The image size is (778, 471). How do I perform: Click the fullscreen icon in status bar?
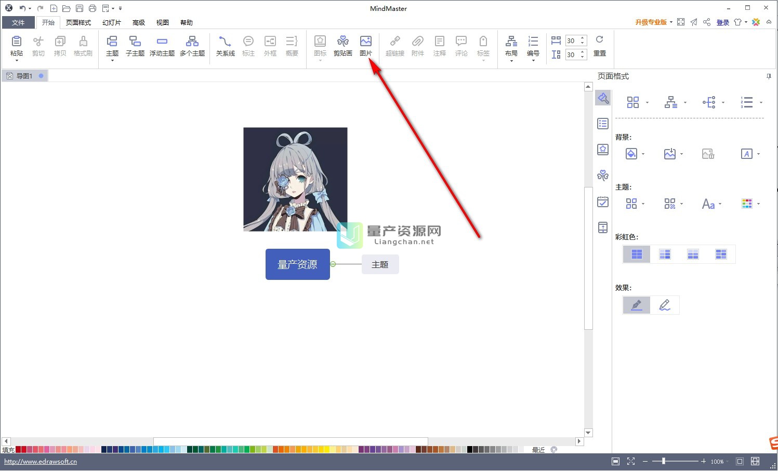(631, 461)
